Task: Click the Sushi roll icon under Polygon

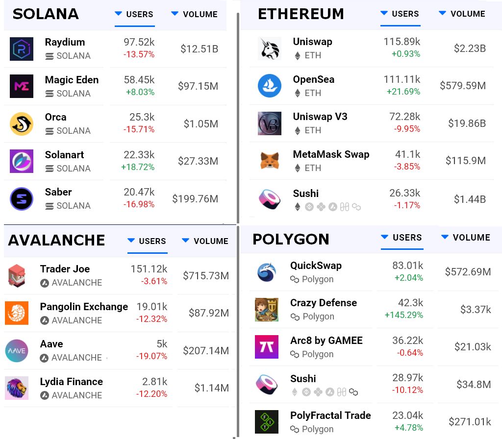Action: tap(266, 385)
